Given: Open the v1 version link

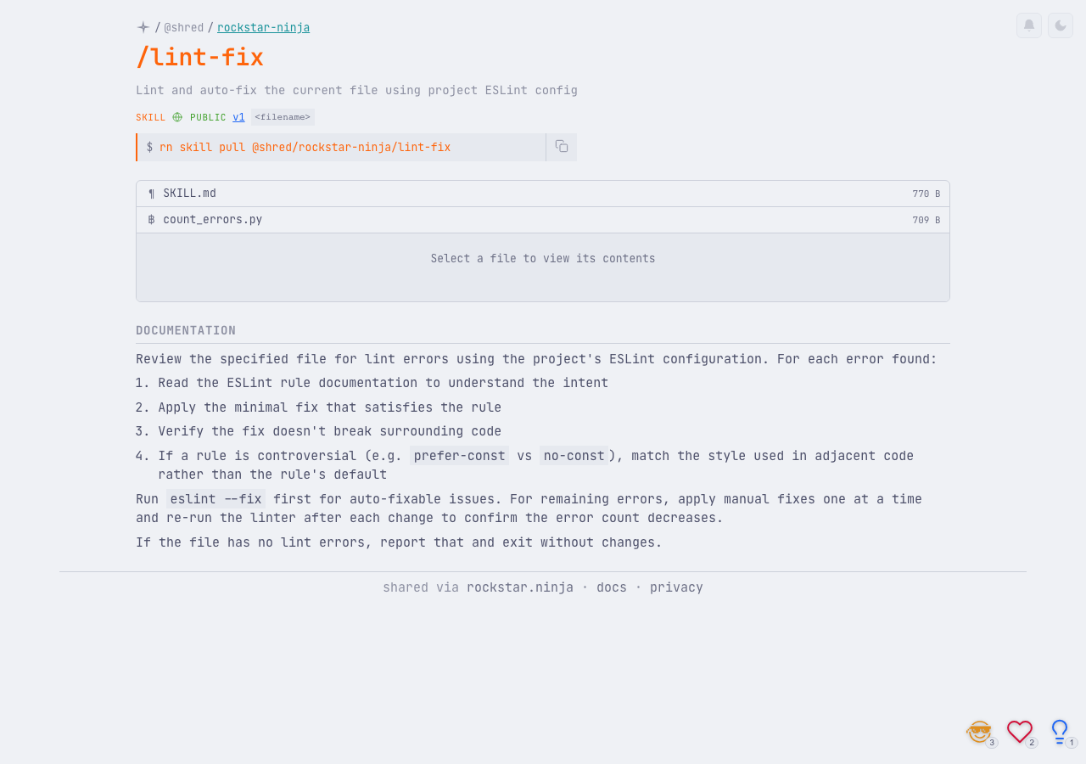Looking at the screenshot, I should click(x=238, y=117).
